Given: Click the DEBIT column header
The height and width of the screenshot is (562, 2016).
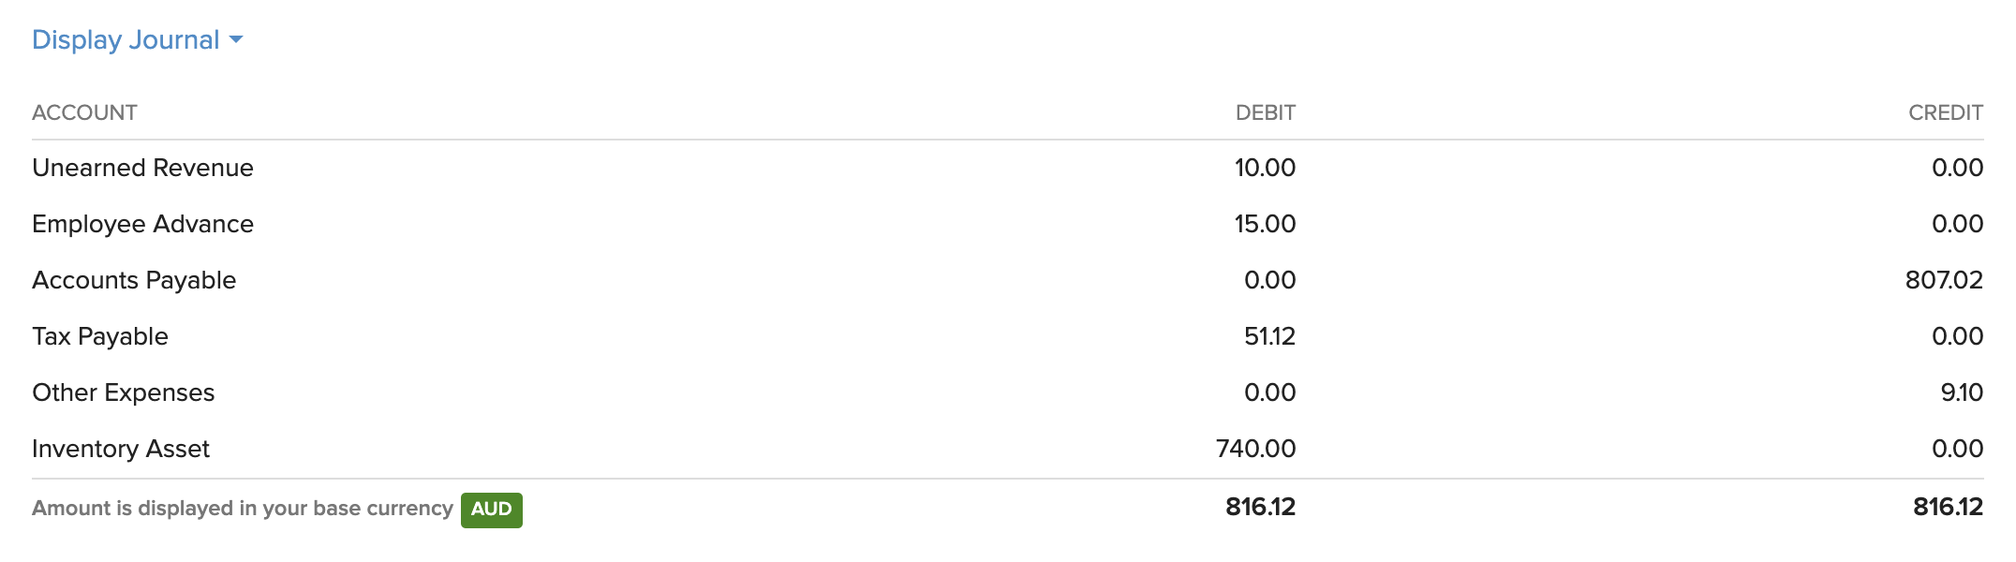Looking at the screenshot, I should [x=1265, y=113].
